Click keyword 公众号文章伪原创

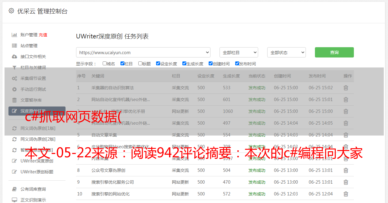tap(108, 170)
